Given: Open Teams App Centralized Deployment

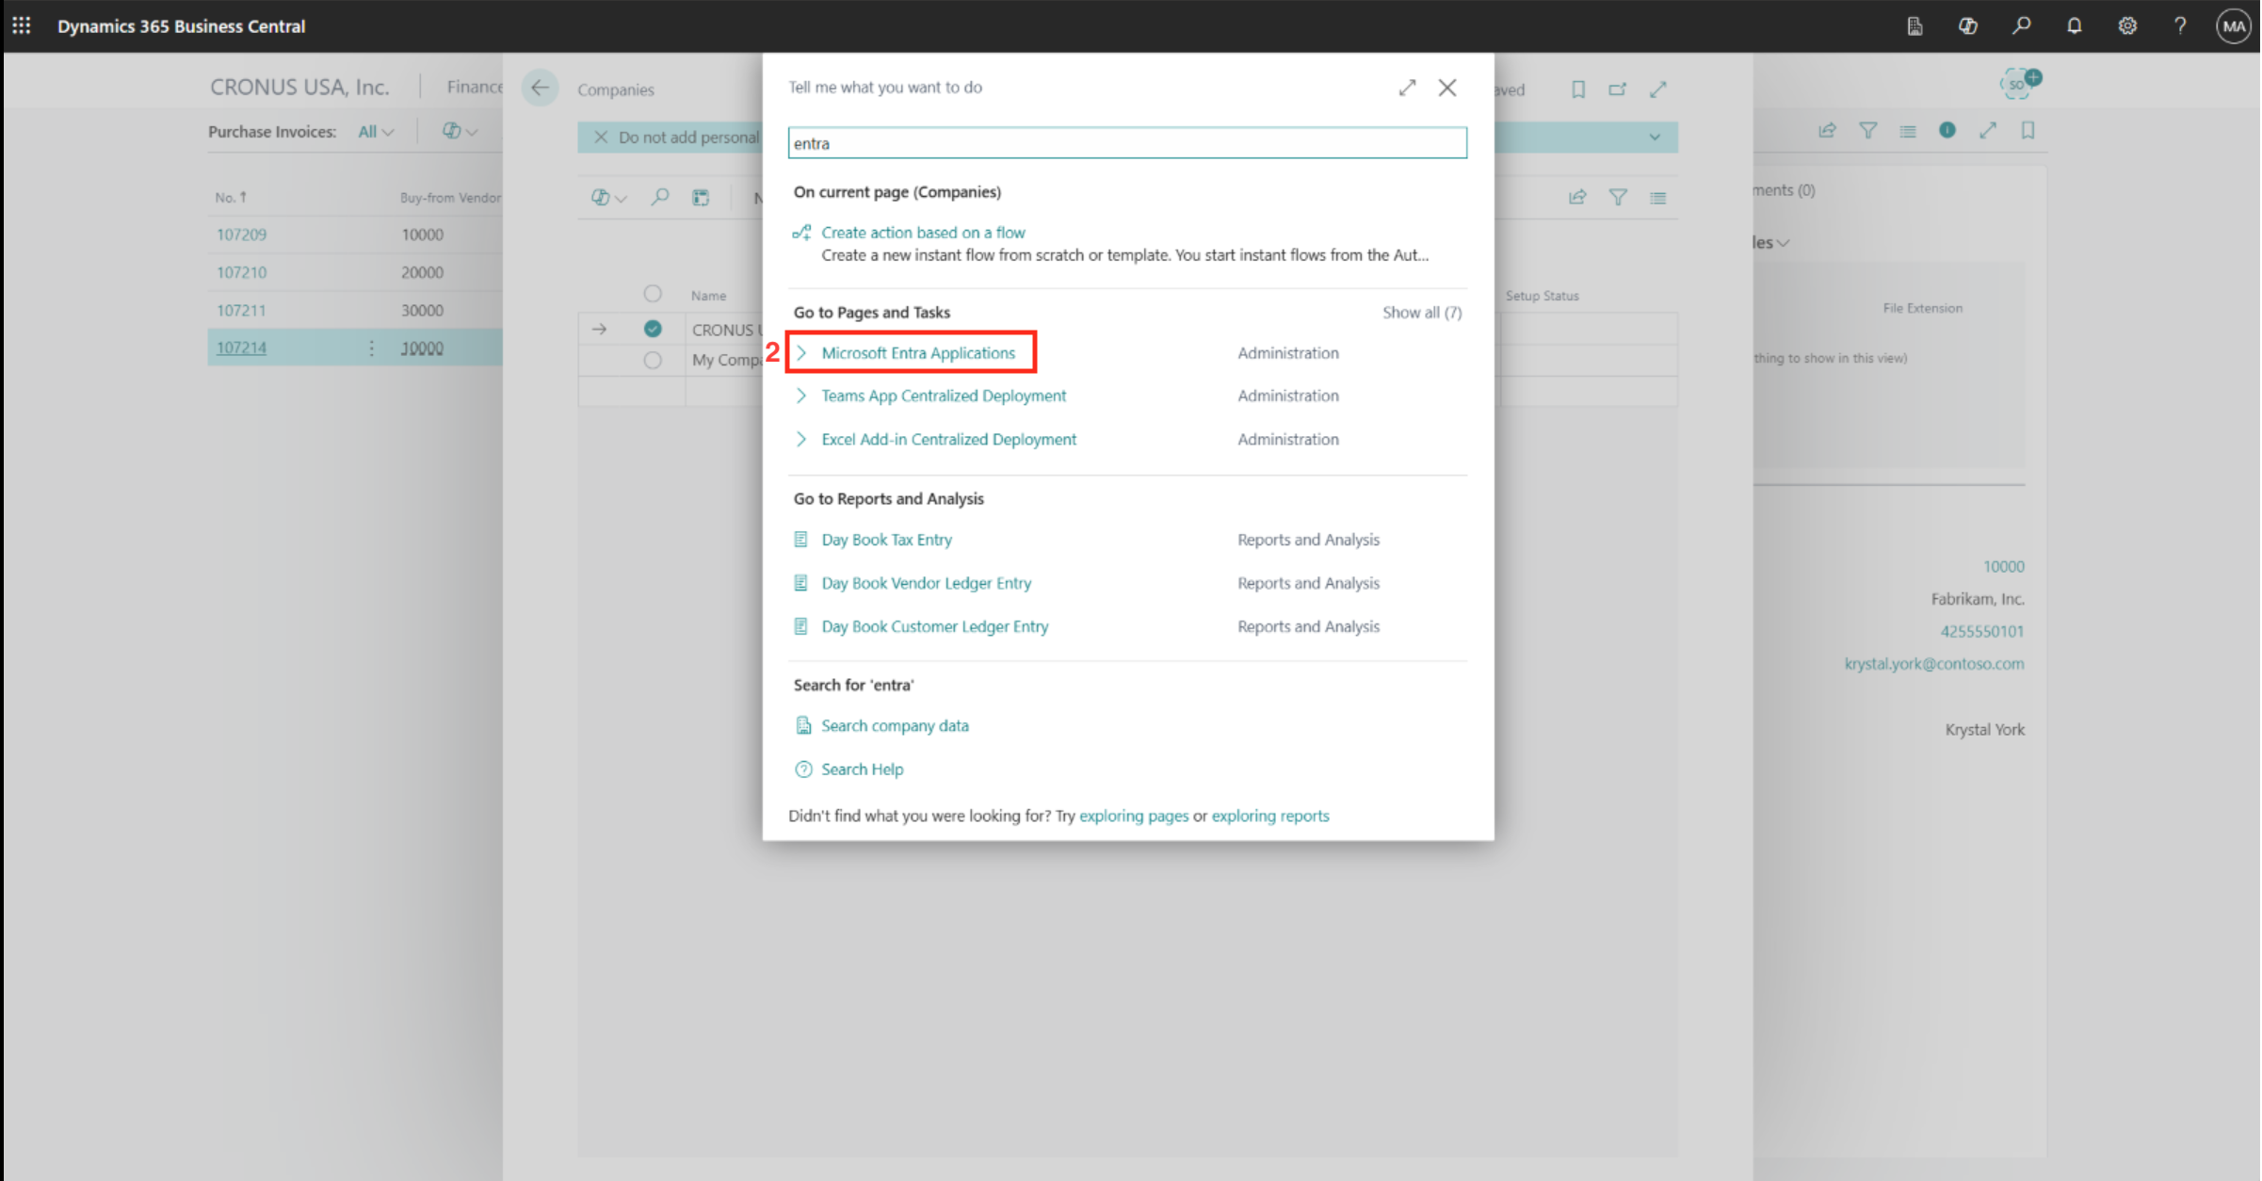Looking at the screenshot, I should coord(944,396).
